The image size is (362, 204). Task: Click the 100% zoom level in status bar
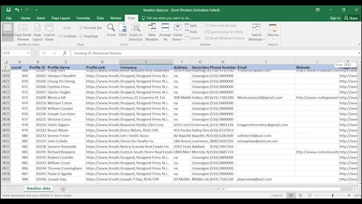pos(357,195)
